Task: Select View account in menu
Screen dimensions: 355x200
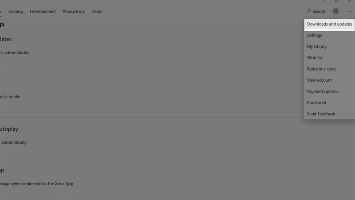Action: (x=329, y=80)
